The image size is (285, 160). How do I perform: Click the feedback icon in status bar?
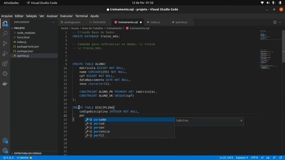(274, 158)
